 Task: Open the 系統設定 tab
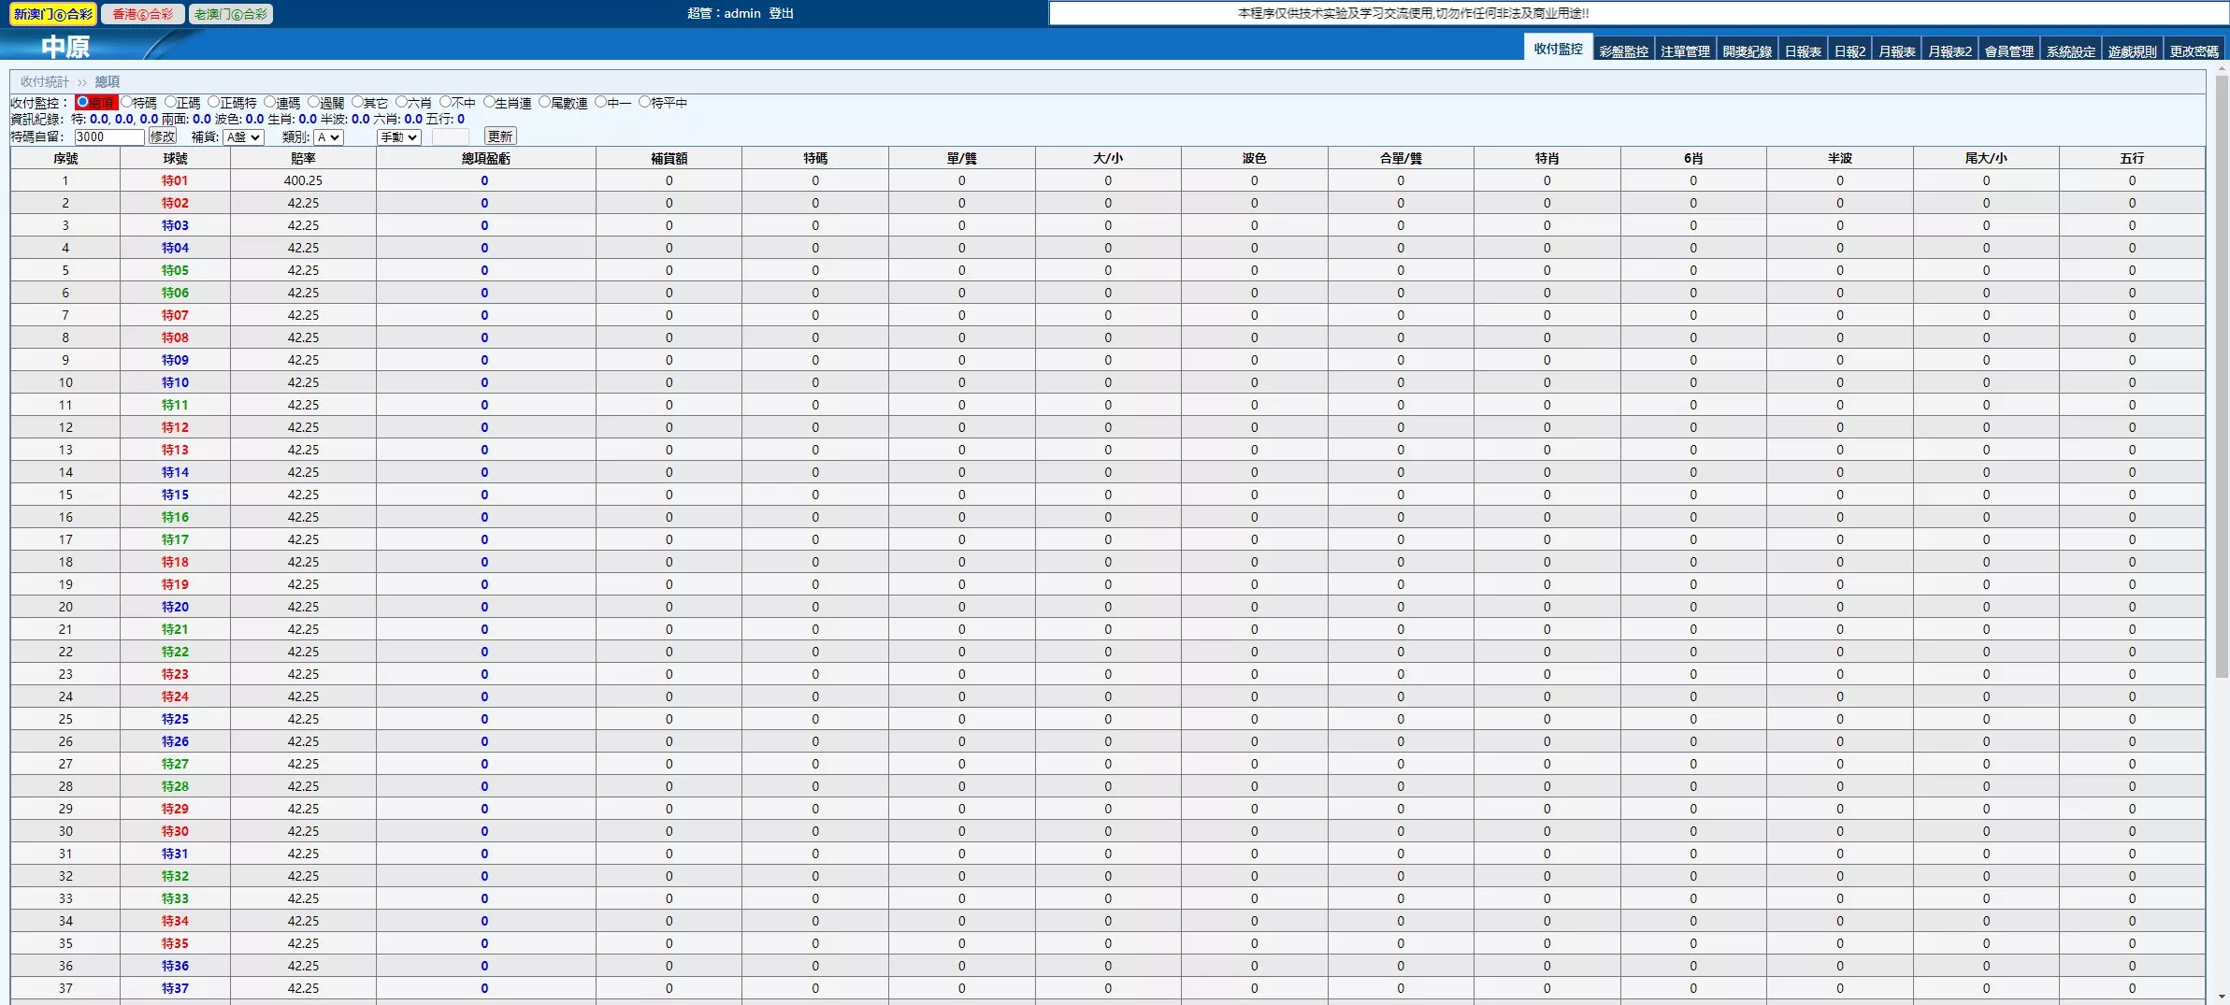coord(2070,51)
